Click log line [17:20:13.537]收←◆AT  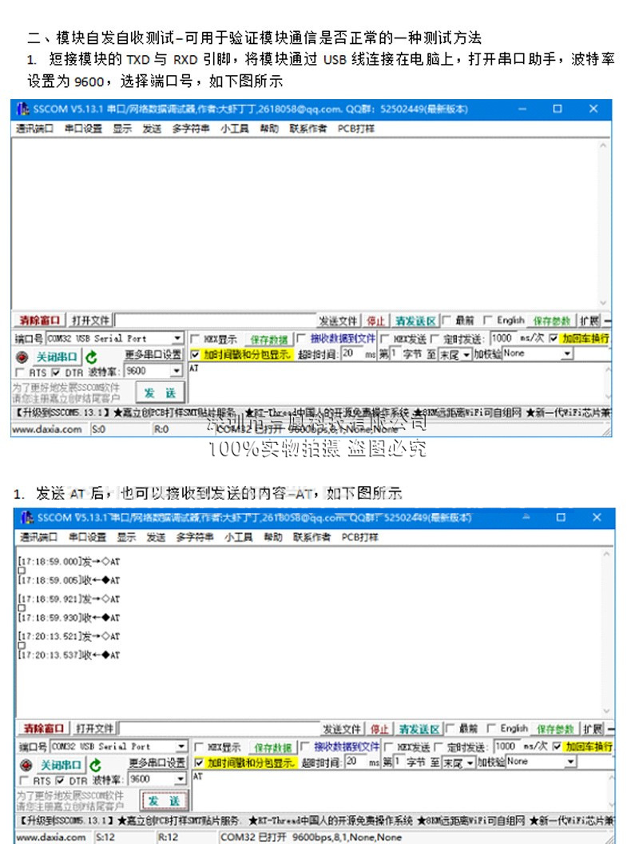[69, 655]
